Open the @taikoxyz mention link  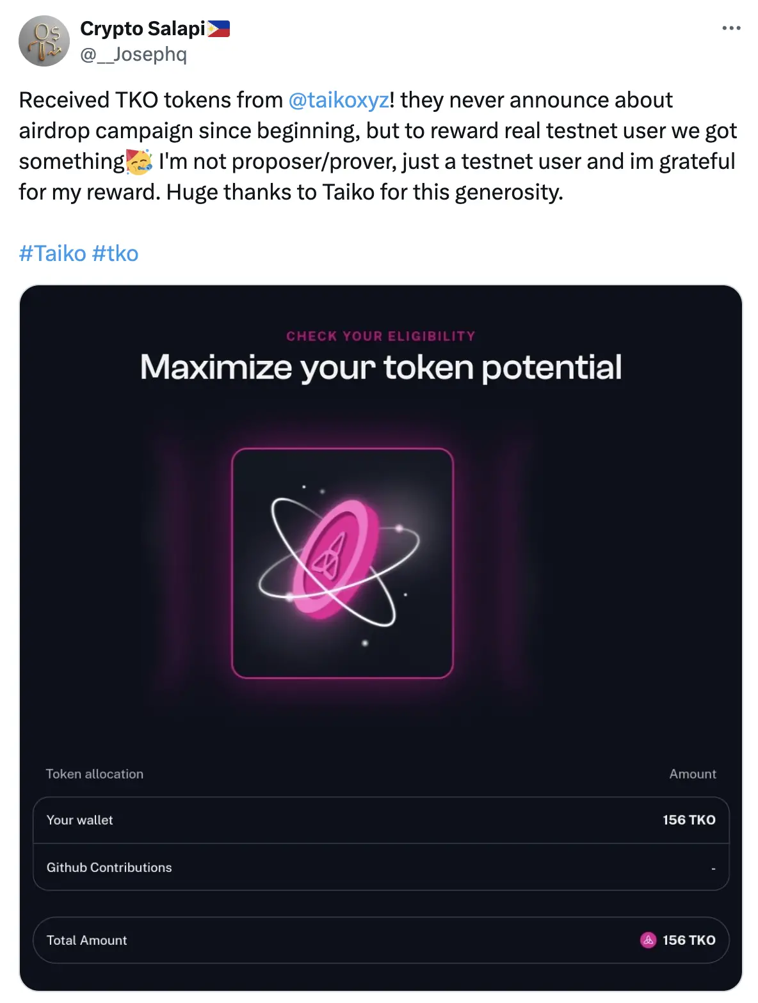coord(338,100)
